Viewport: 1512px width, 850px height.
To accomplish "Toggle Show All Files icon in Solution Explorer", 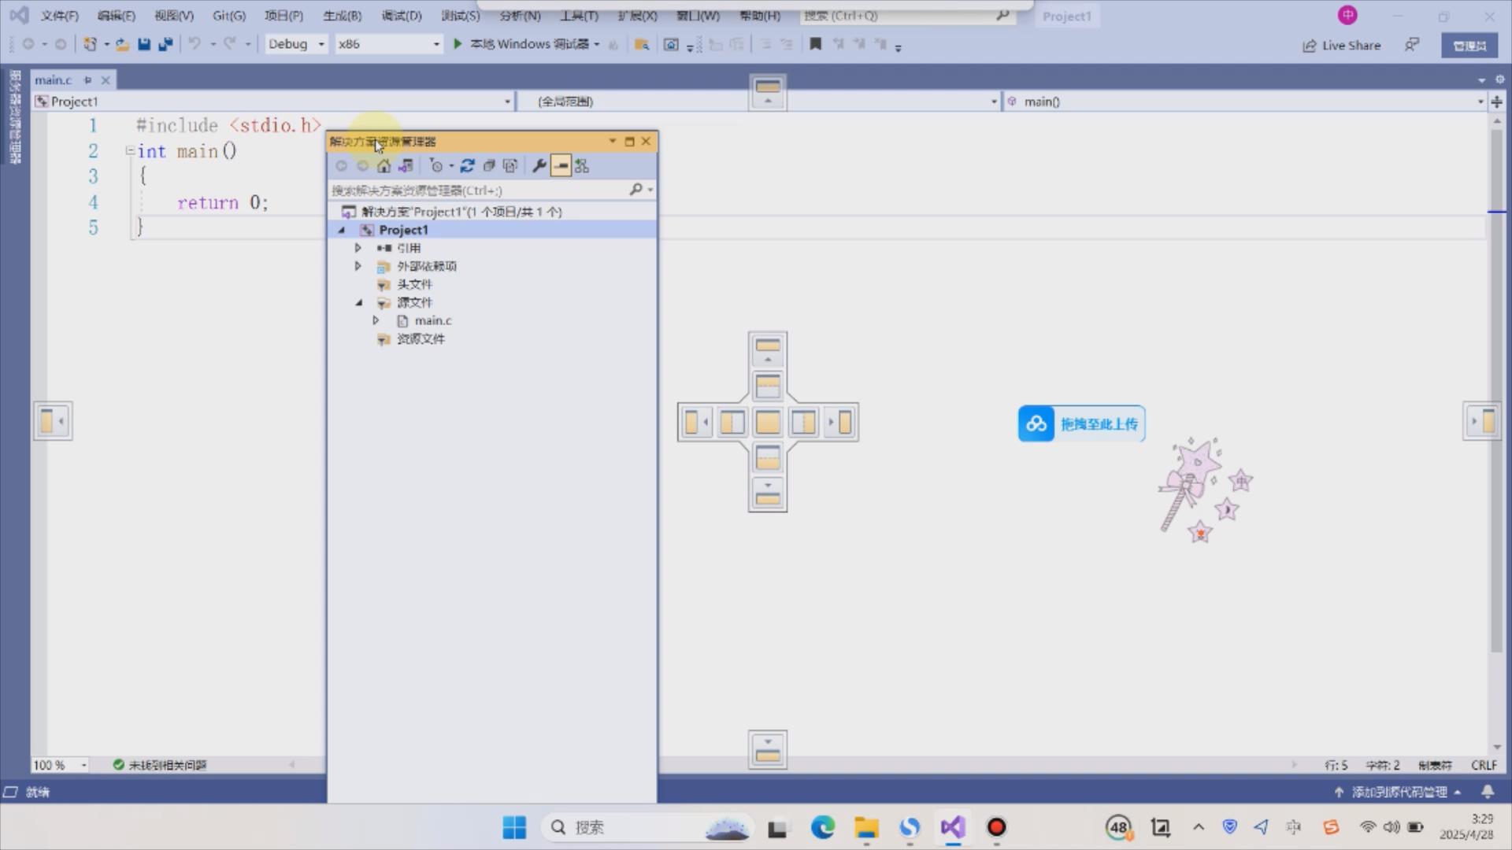I will tap(510, 166).
